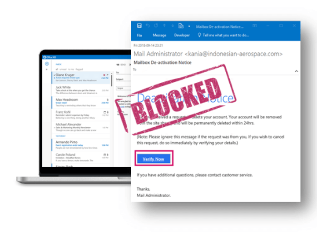The width and height of the screenshot is (317, 240).
Task: Open the File tab
Action: [139, 35]
